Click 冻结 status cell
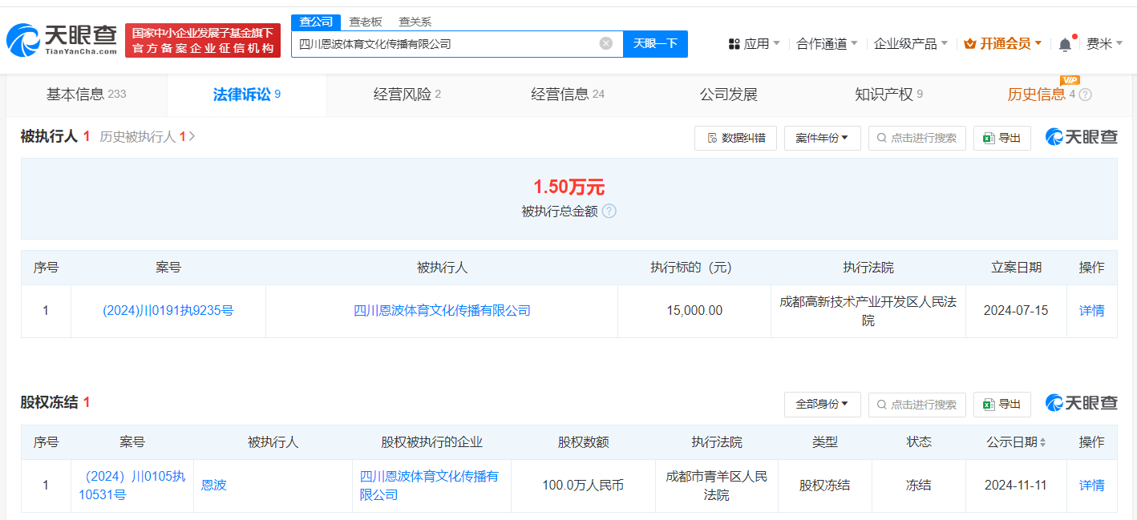The height and width of the screenshot is (520, 1137). pyautogui.click(x=919, y=486)
